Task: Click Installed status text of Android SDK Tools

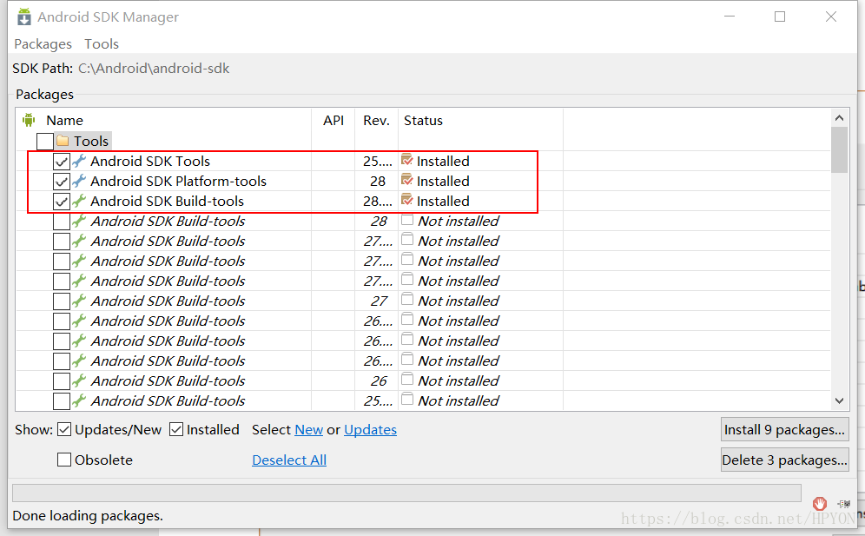Action: click(443, 162)
